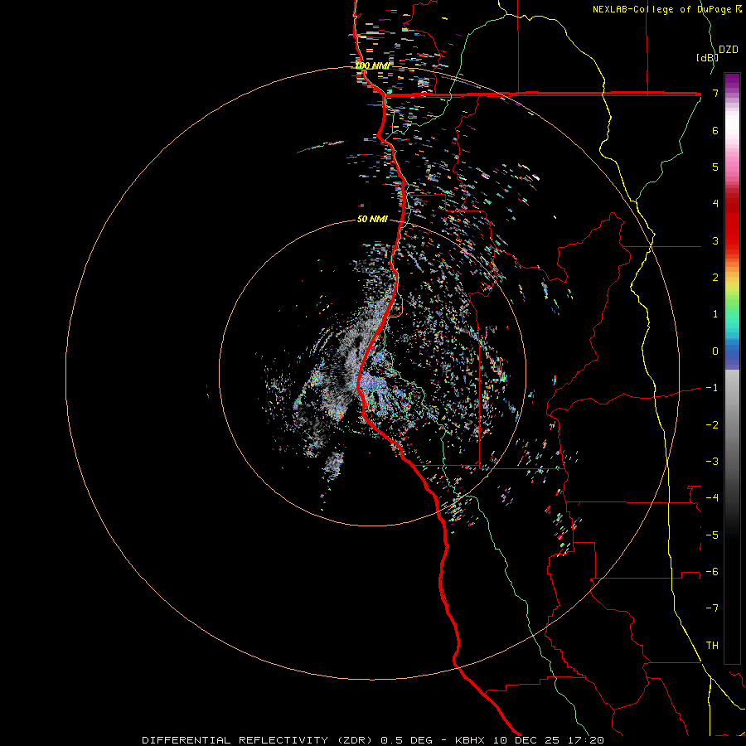746x746 pixels.
Task: Click the -7 value on the dB scale
Action: [712, 608]
